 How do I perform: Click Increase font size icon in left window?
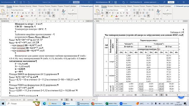coord(32,16)
